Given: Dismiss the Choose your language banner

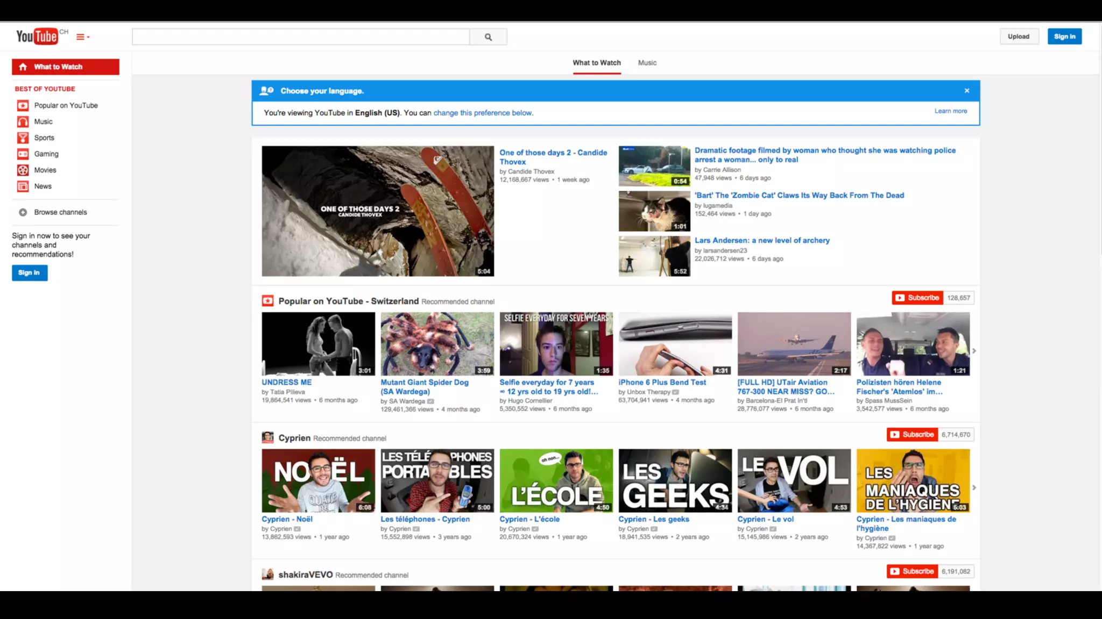Looking at the screenshot, I should [967, 91].
